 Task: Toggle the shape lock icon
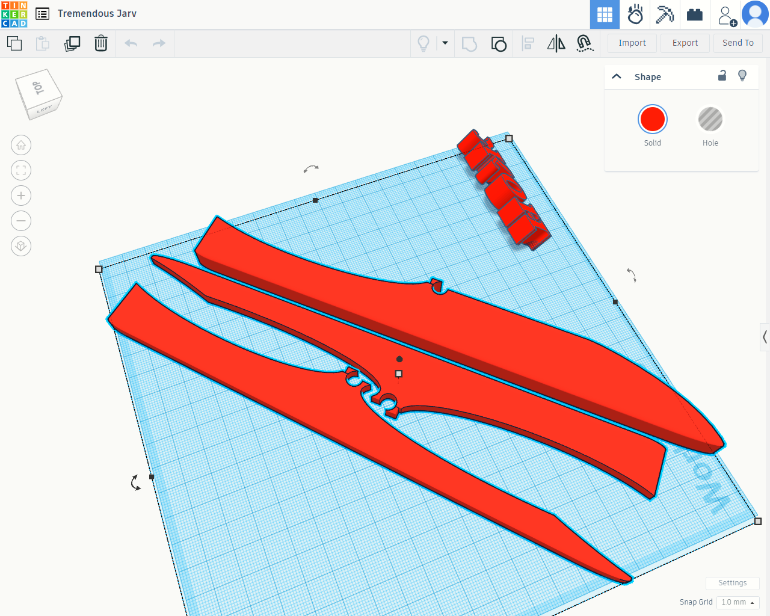pos(722,76)
